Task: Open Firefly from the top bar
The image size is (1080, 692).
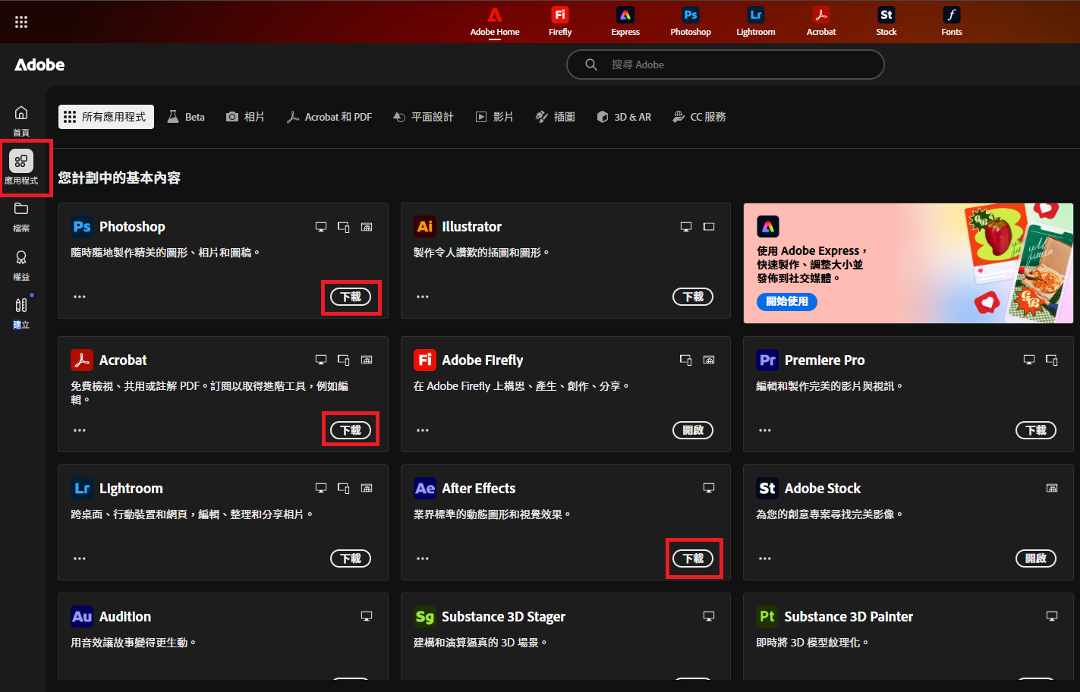Action: (560, 21)
